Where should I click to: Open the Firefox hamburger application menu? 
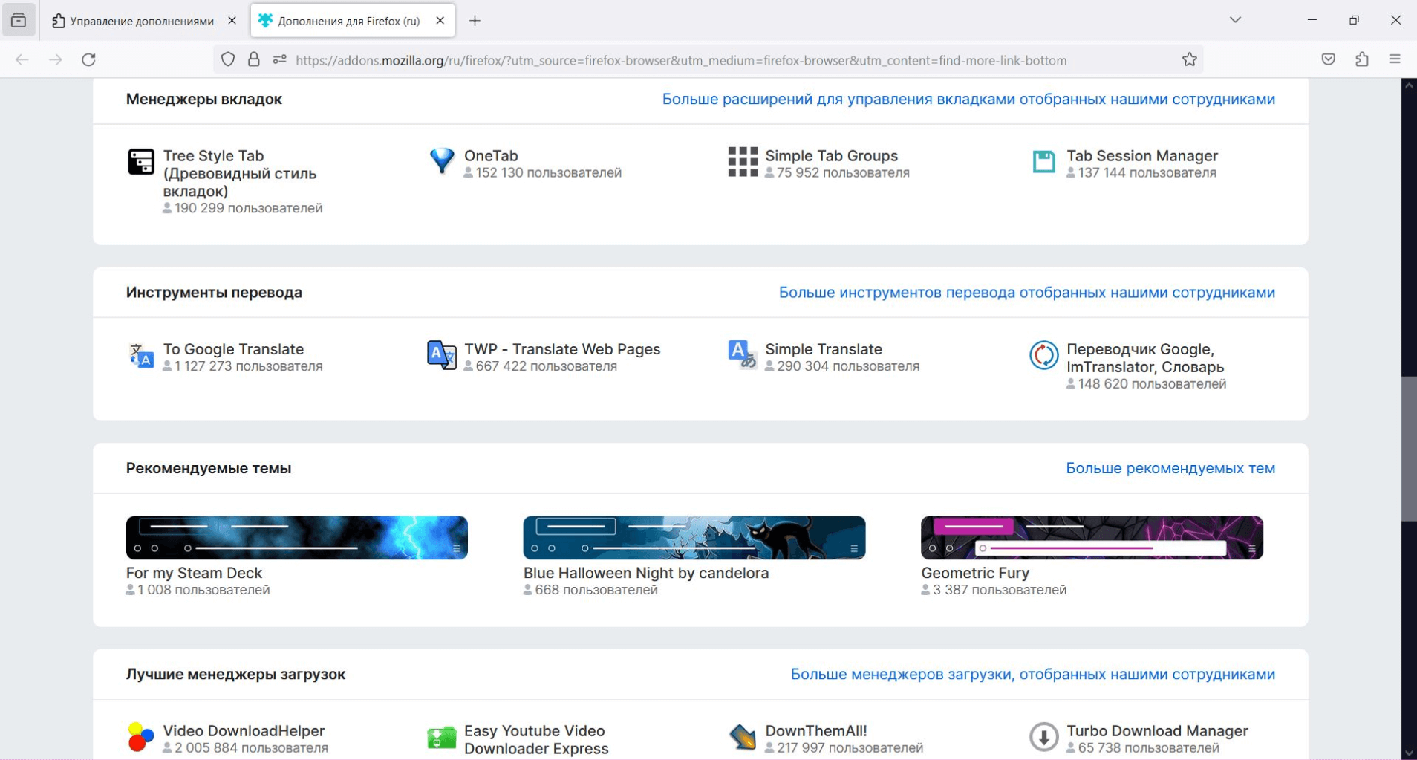[x=1394, y=59]
